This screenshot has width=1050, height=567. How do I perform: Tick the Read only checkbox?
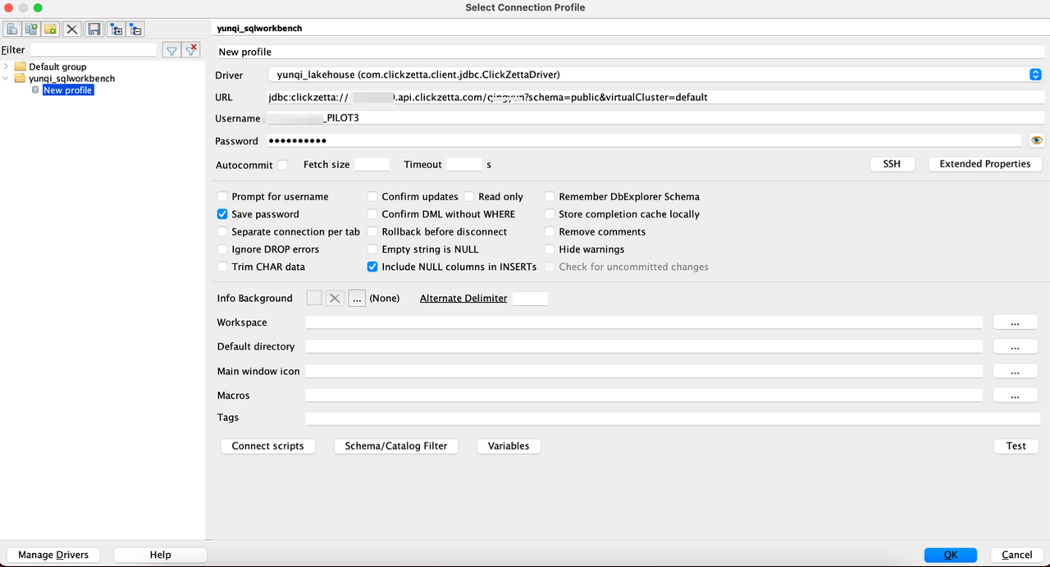(469, 197)
